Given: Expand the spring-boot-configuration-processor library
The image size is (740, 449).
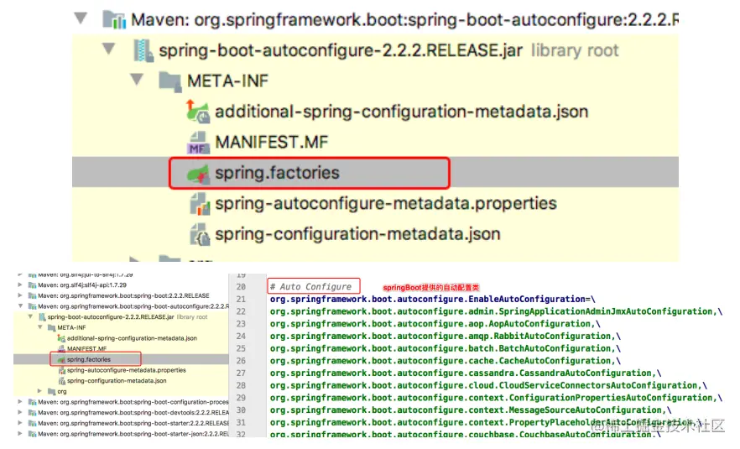Looking at the screenshot, I should click(20, 402).
